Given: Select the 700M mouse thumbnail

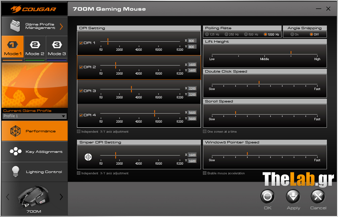Looking at the screenshot, I should click(x=33, y=197).
